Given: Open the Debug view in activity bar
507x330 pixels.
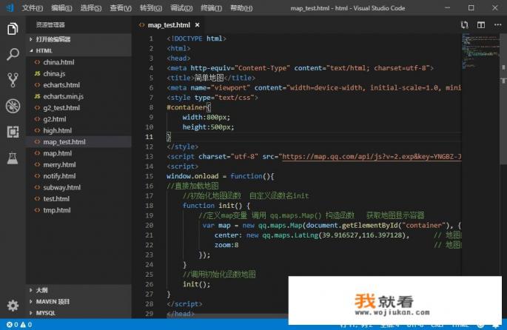Looking at the screenshot, I should tap(13, 106).
